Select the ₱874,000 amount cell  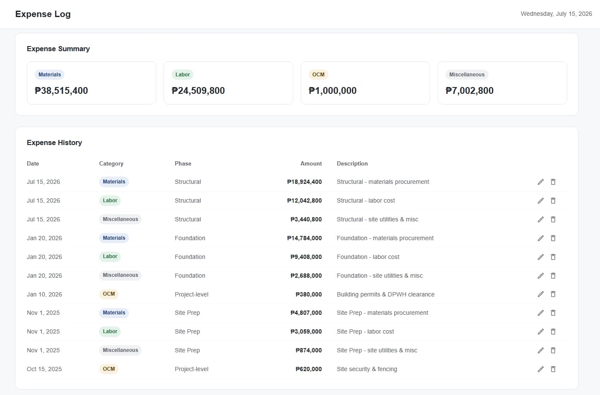(309, 350)
